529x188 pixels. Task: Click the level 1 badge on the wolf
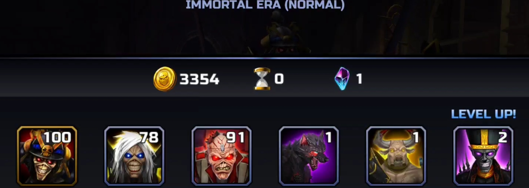point(329,137)
